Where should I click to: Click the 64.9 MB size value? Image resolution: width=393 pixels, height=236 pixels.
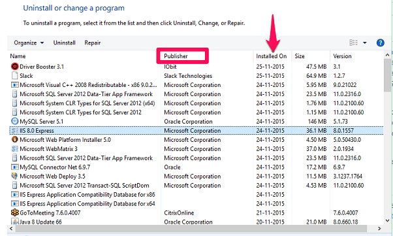click(317, 76)
